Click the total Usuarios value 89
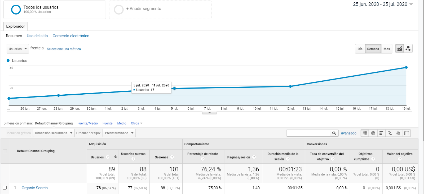The width and height of the screenshot is (424, 194). pos(112,169)
